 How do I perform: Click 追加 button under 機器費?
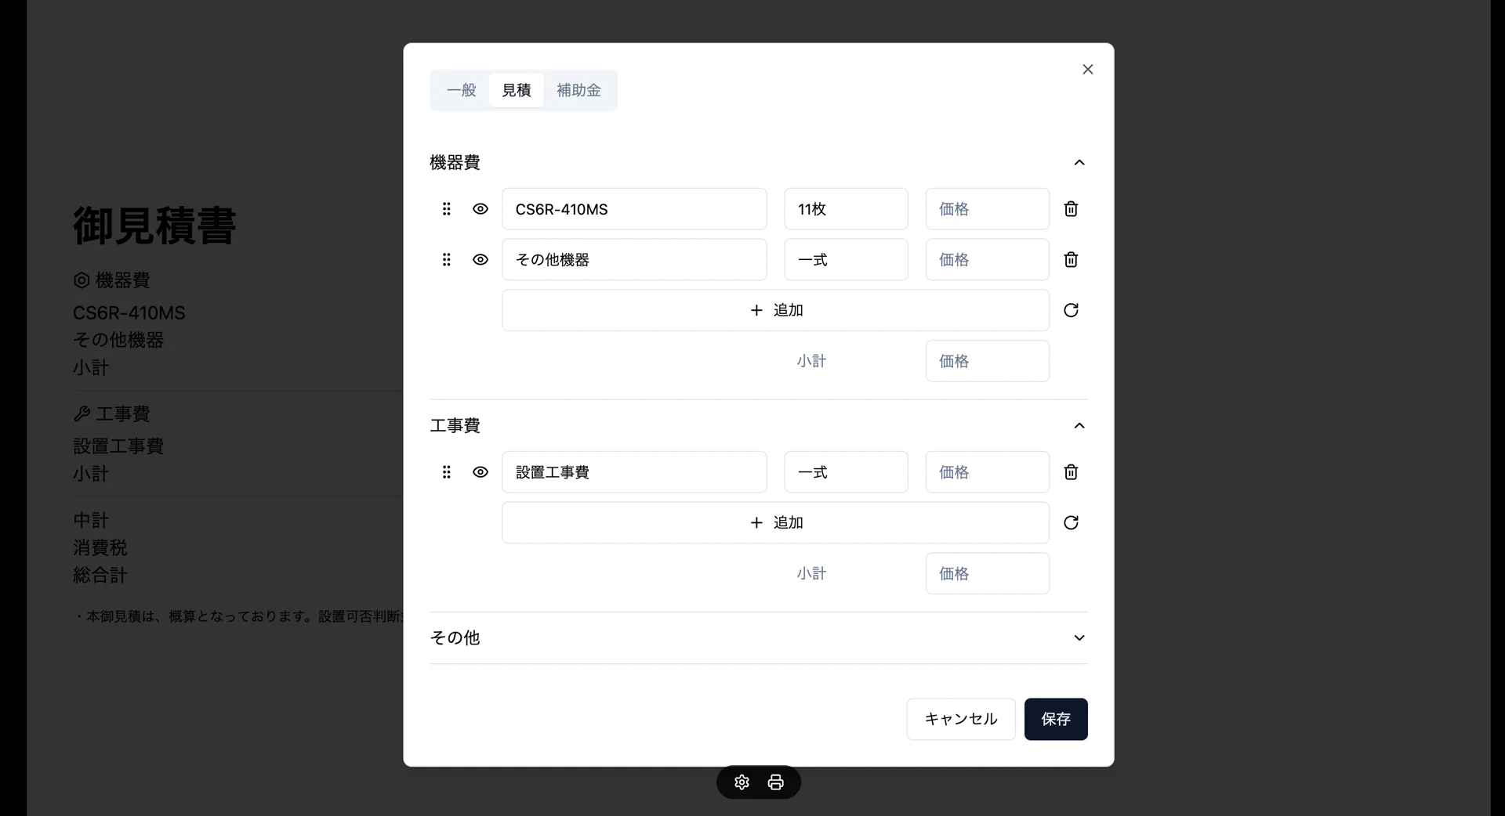pyautogui.click(x=776, y=310)
